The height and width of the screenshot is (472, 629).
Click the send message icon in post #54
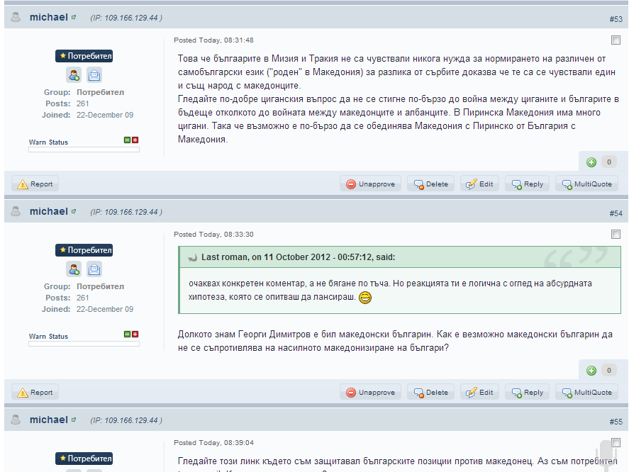94,269
